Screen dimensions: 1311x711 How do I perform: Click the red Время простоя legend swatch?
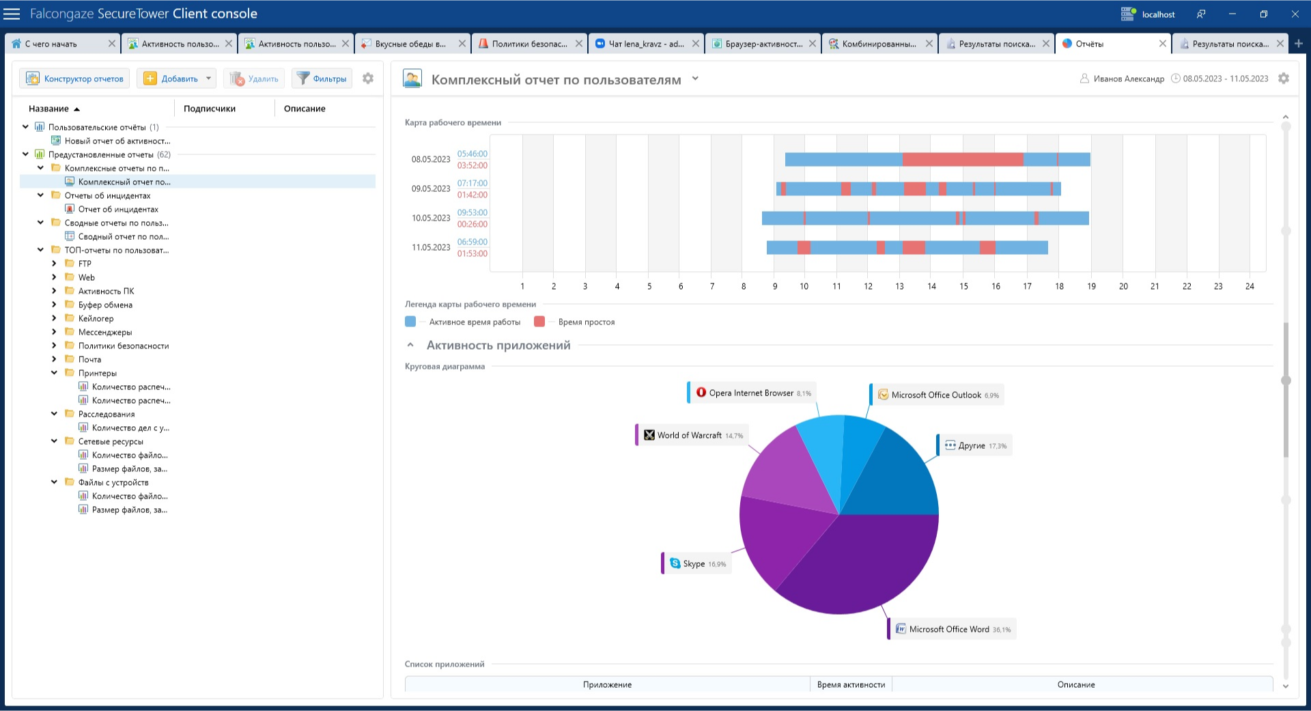(x=539, y=322)
